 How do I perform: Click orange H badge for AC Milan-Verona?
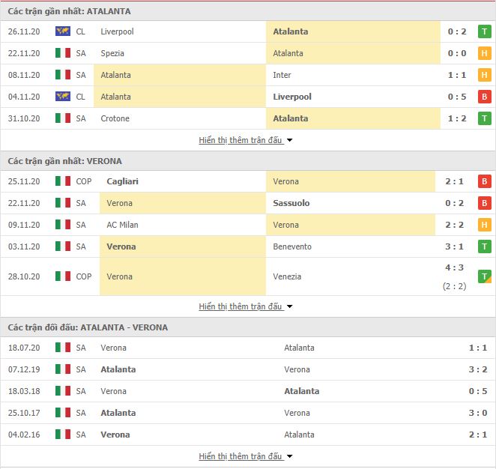(x=484, y=225)
